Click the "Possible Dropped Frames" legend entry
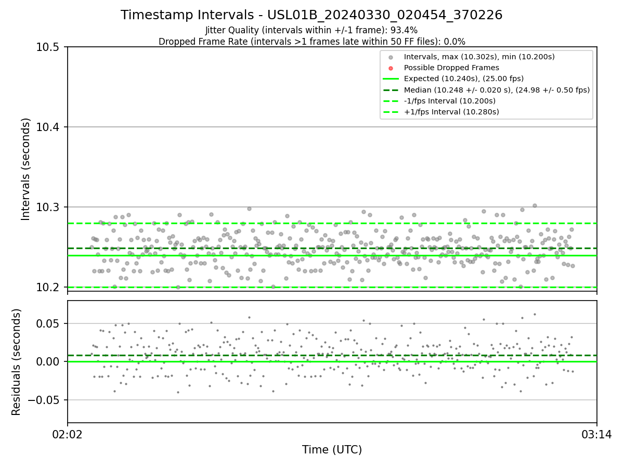Screen dimensions: 624x468 click(451, 68)
